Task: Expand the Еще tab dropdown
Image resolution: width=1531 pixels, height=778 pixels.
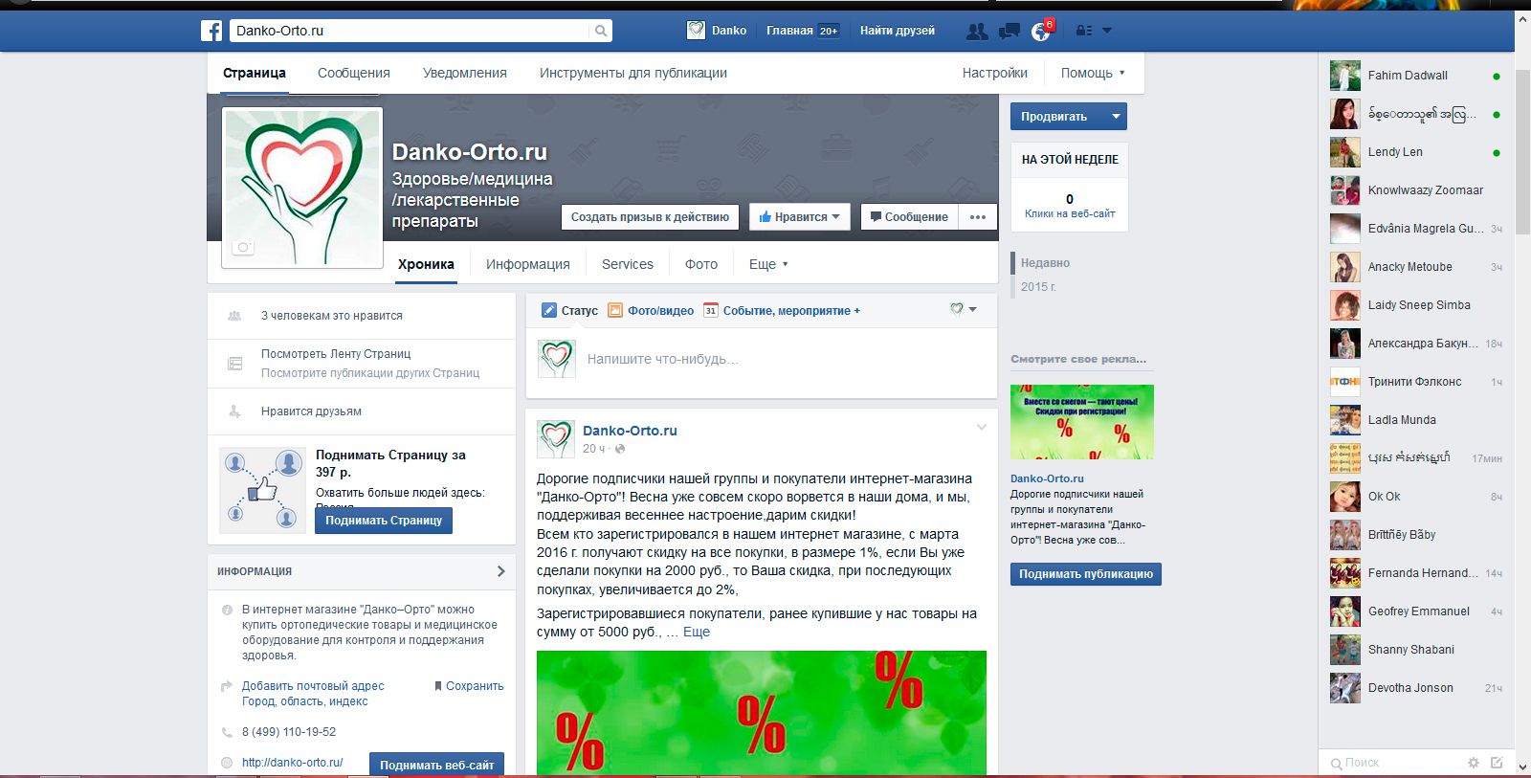Action: pyautogui.click(x=768, y=264)
